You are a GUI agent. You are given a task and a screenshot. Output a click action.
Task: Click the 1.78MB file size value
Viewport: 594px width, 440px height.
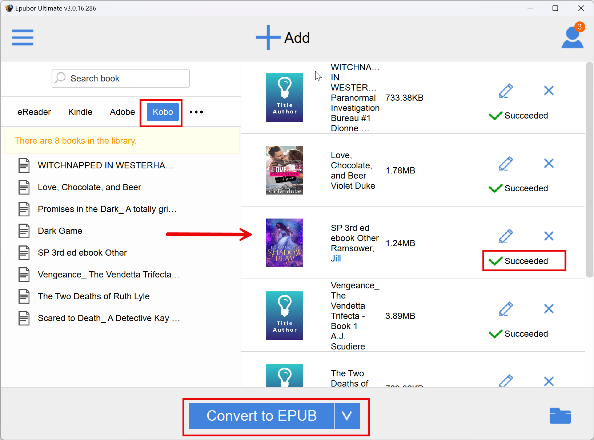click(400, 171)
